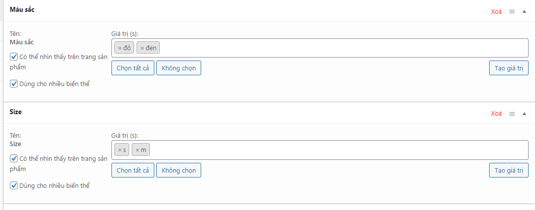Remove the 'đỏ' color tag
The height and width of the screenshot is (210, 535).
[120, 48]
